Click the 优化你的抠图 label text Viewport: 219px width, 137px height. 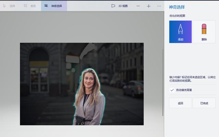[178, 16]
